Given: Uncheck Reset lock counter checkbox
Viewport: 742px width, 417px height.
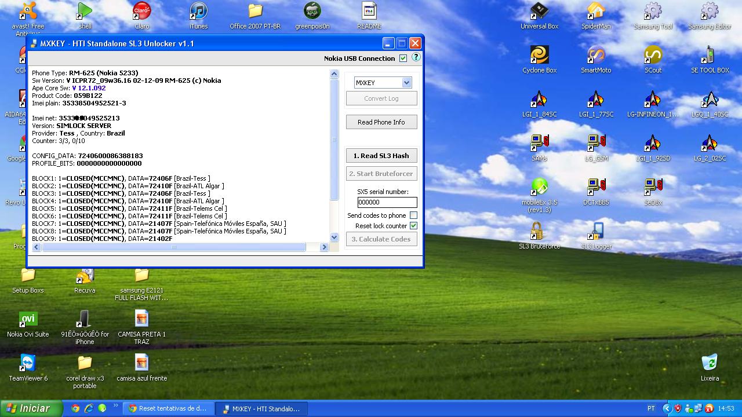Looking at the screenshot, I should [413, 226].
